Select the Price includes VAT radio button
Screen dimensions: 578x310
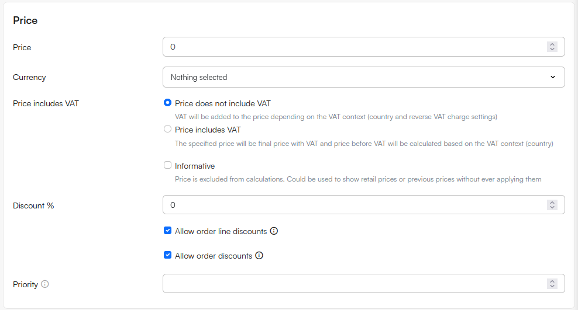tap(168, 129)
